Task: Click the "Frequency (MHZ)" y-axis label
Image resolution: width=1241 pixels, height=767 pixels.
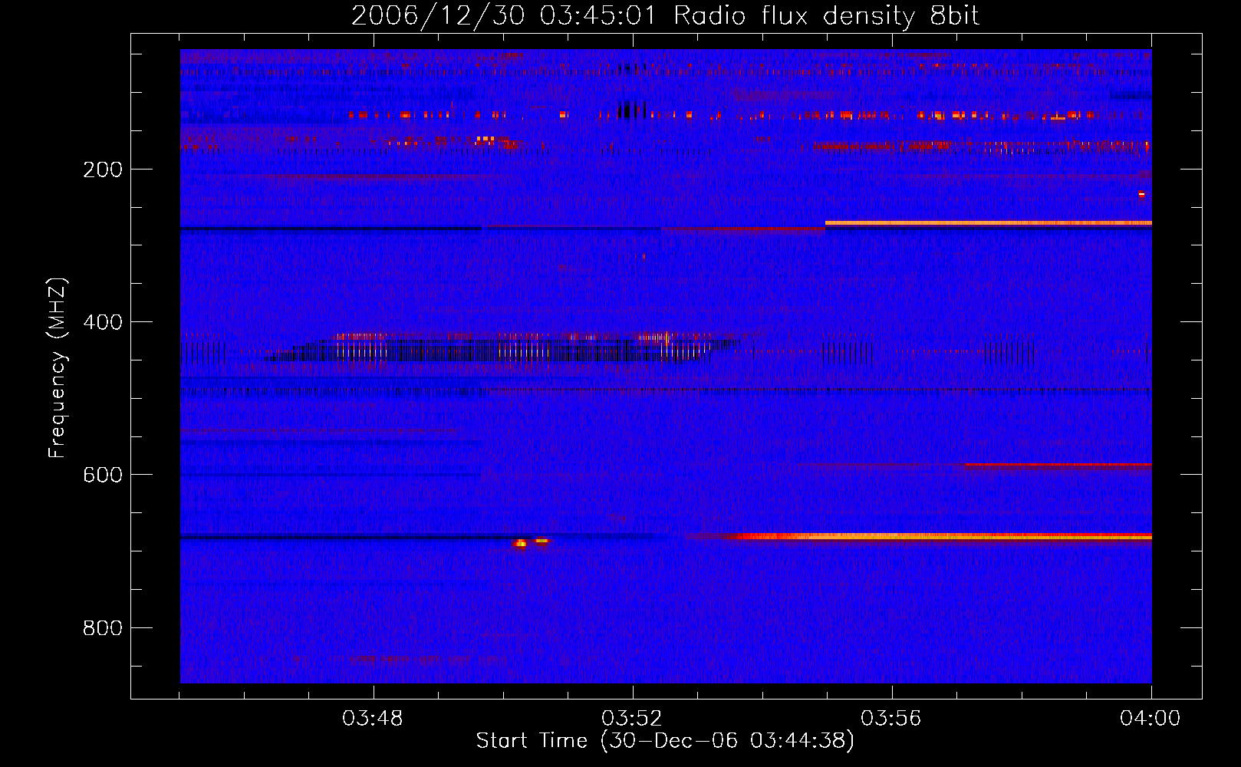Action: click(58, 368)
